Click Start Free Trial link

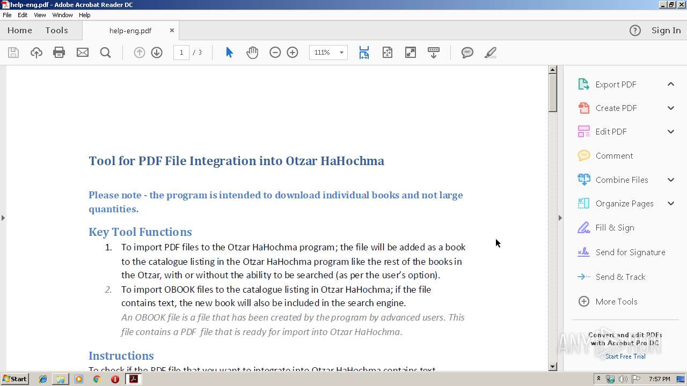pyautogui.click(x=625, y=357)
